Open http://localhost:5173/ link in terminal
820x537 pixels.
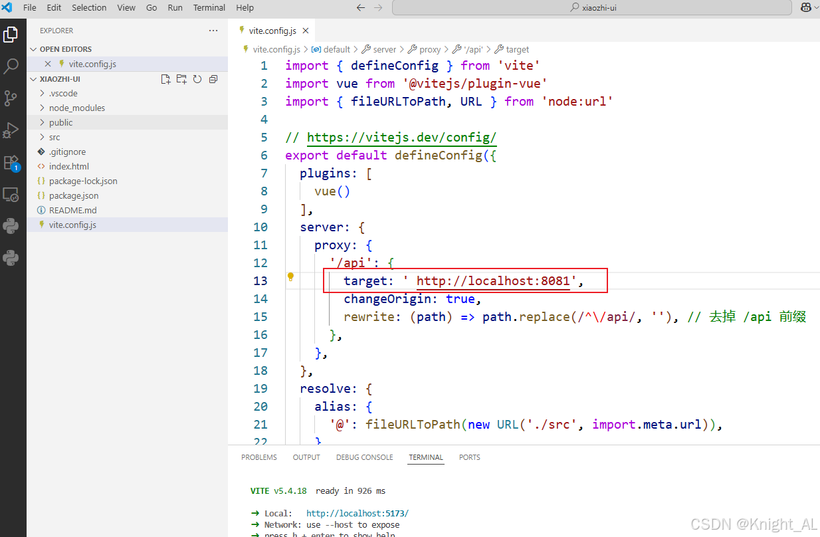358,513
